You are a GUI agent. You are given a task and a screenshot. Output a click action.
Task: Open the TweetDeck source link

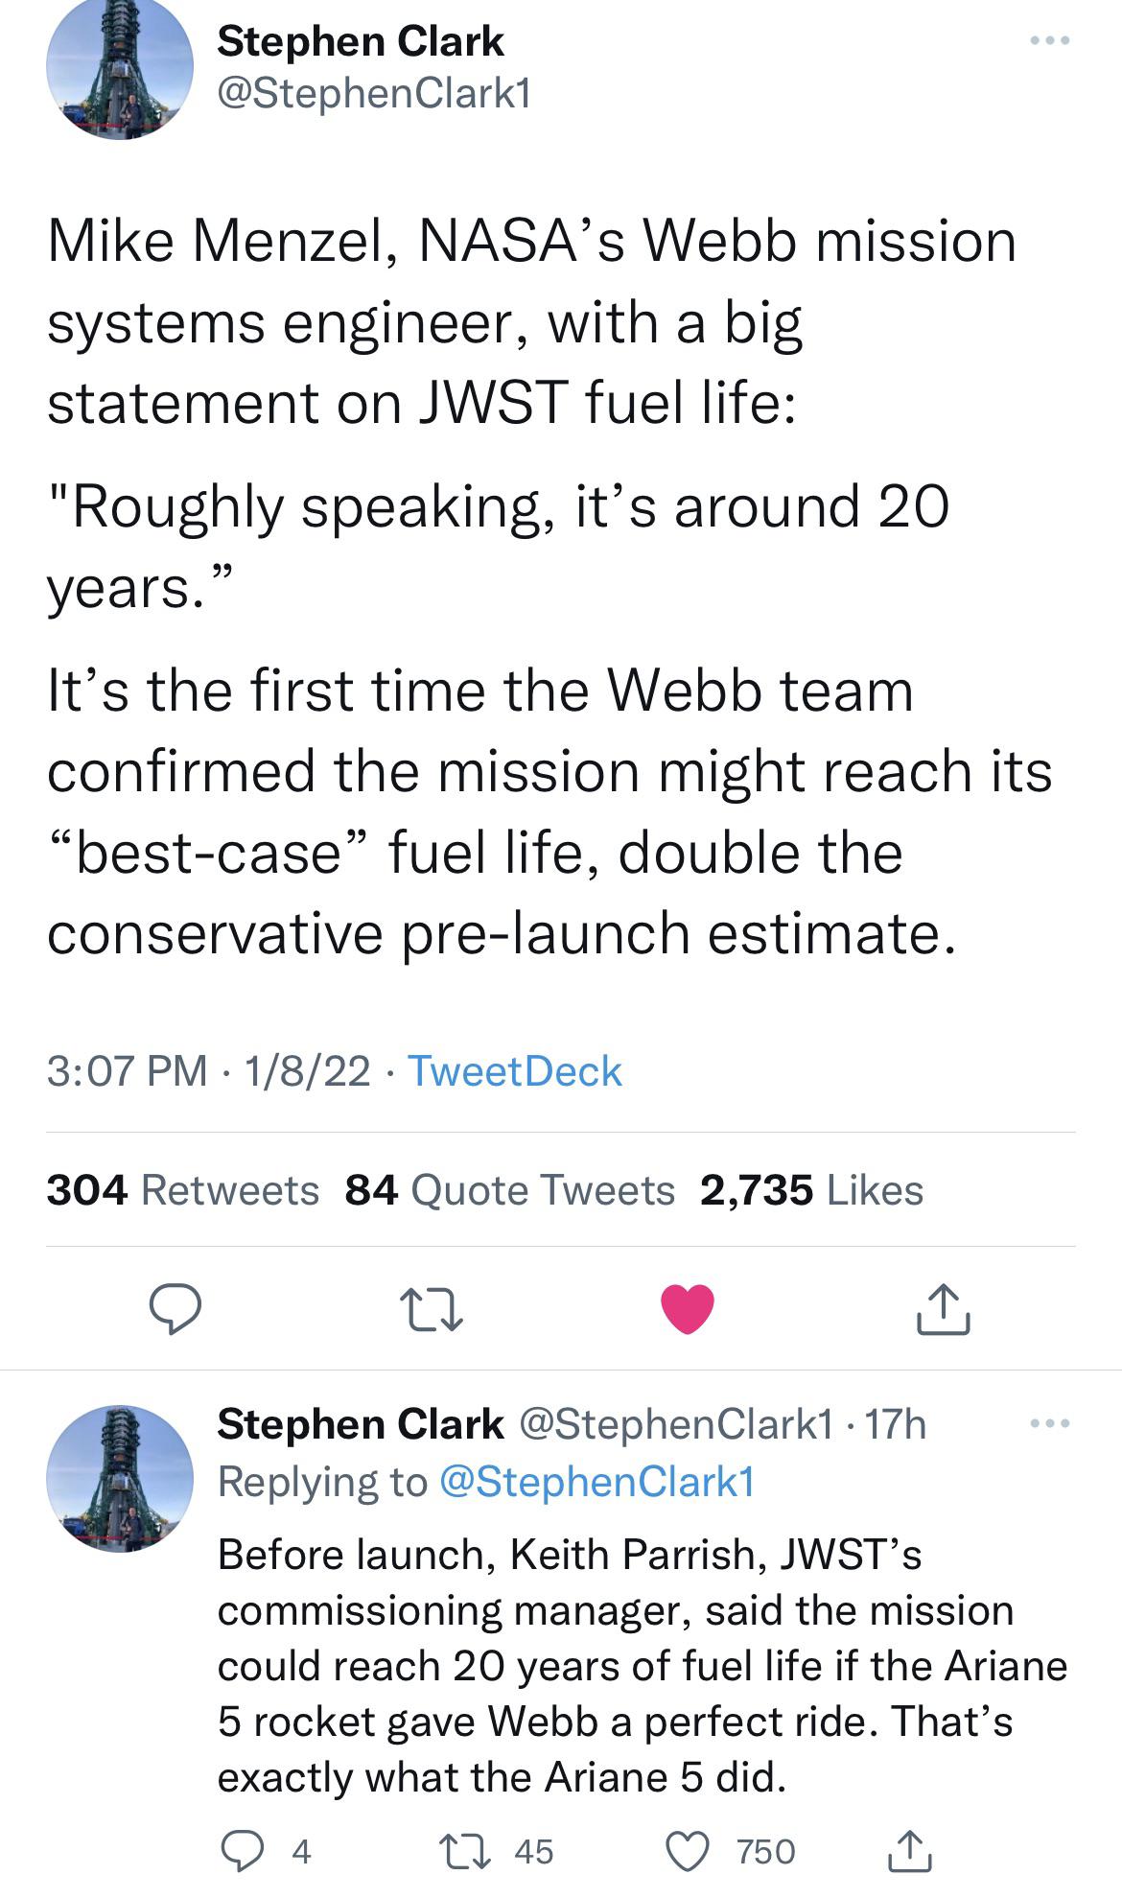[x=515, y=1071]
